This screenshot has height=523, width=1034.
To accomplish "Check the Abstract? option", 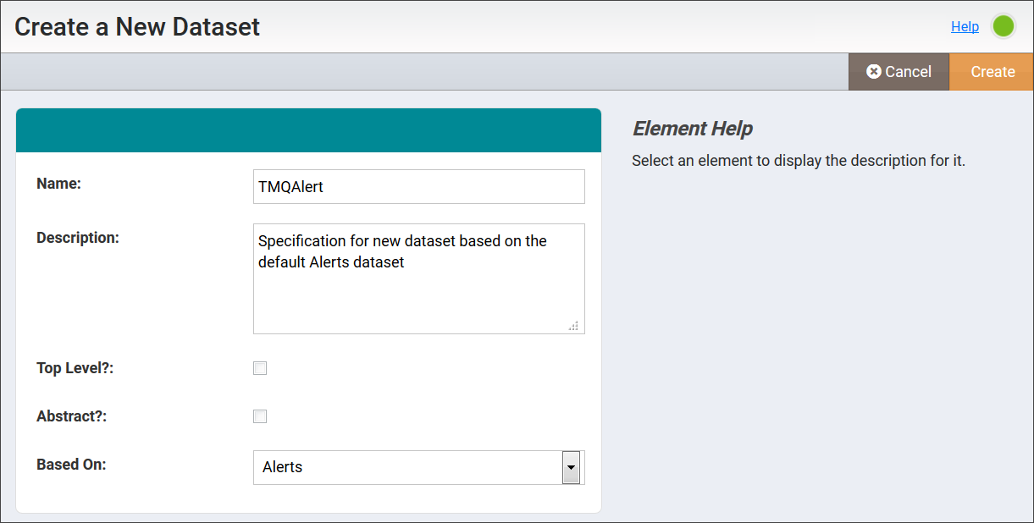I will (x=260, y=416).
